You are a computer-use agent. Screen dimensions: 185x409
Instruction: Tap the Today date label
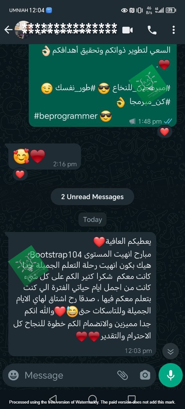(93, 220)
